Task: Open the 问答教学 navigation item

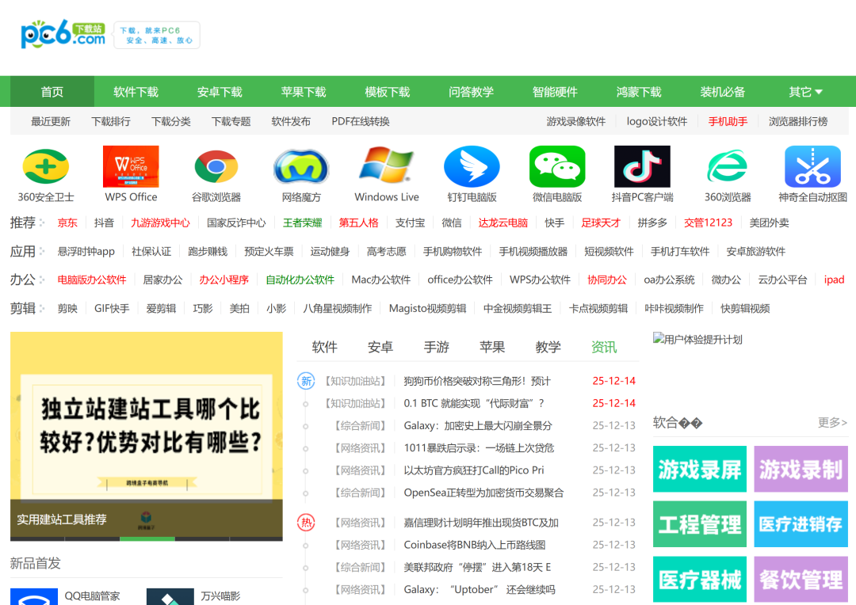Action: pyautogui.click(x=471, y=92)
